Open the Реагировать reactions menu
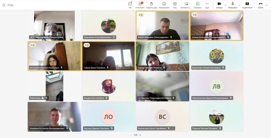 click(164, 5)
